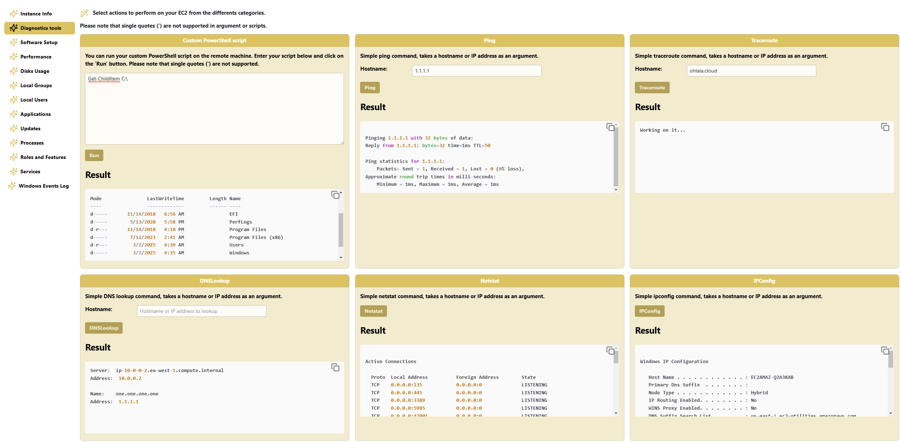Copy the DNSLookup result output

pyautogui.click(x=335, y=367)
